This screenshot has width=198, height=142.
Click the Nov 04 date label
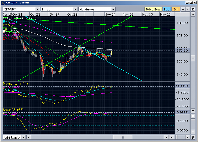point(110,14)
